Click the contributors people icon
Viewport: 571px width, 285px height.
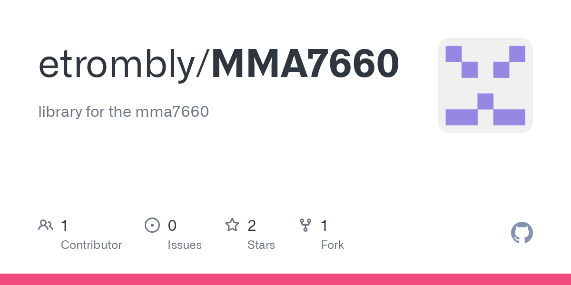(46, 225)
